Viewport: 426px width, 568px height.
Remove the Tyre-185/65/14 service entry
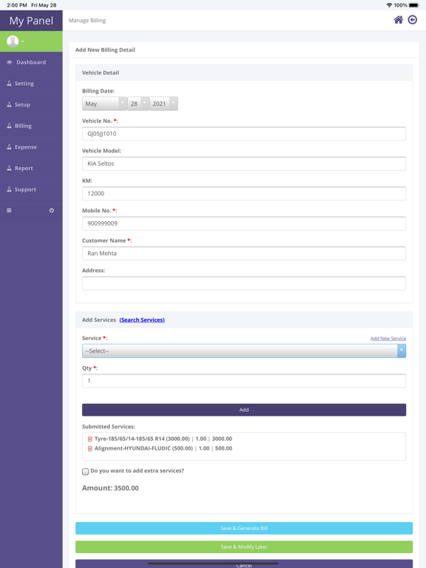point(90,439)
